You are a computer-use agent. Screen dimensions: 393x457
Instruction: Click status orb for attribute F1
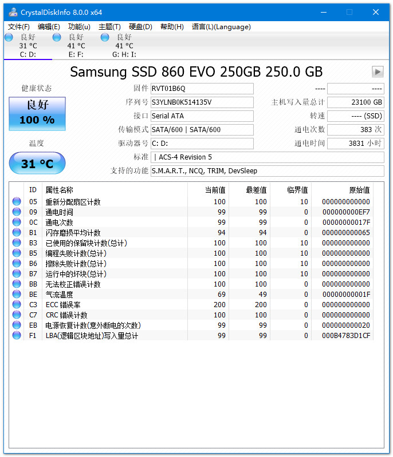point(17,336)
